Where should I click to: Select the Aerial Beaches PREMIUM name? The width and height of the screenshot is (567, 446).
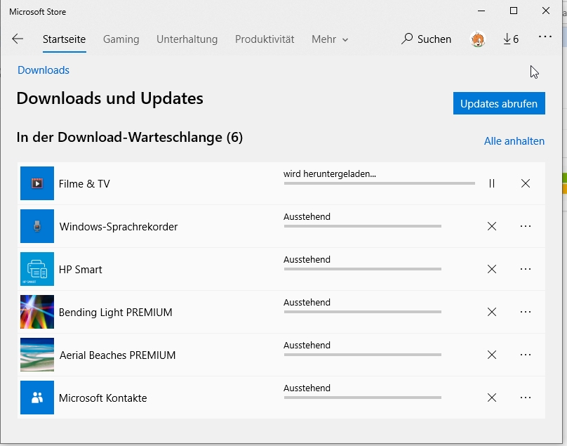(x=117, y=355)
